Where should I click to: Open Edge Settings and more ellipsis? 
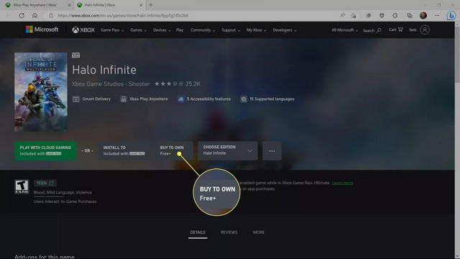click(437, 16)
